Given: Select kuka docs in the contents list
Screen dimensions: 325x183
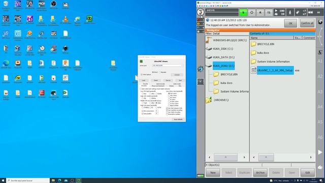Looking at the screenshot, I should [x=263, y=53].
